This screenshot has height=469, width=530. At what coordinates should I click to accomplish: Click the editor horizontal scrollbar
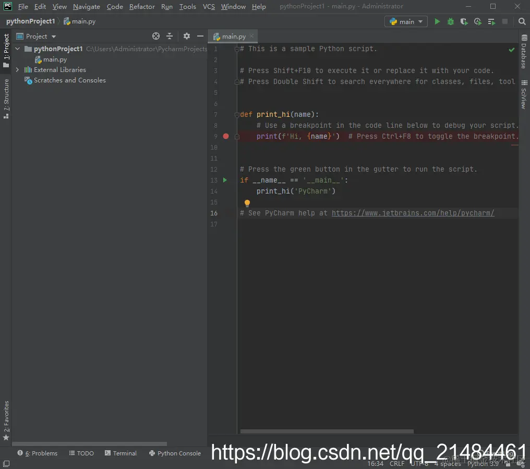(x=327, y=431)
